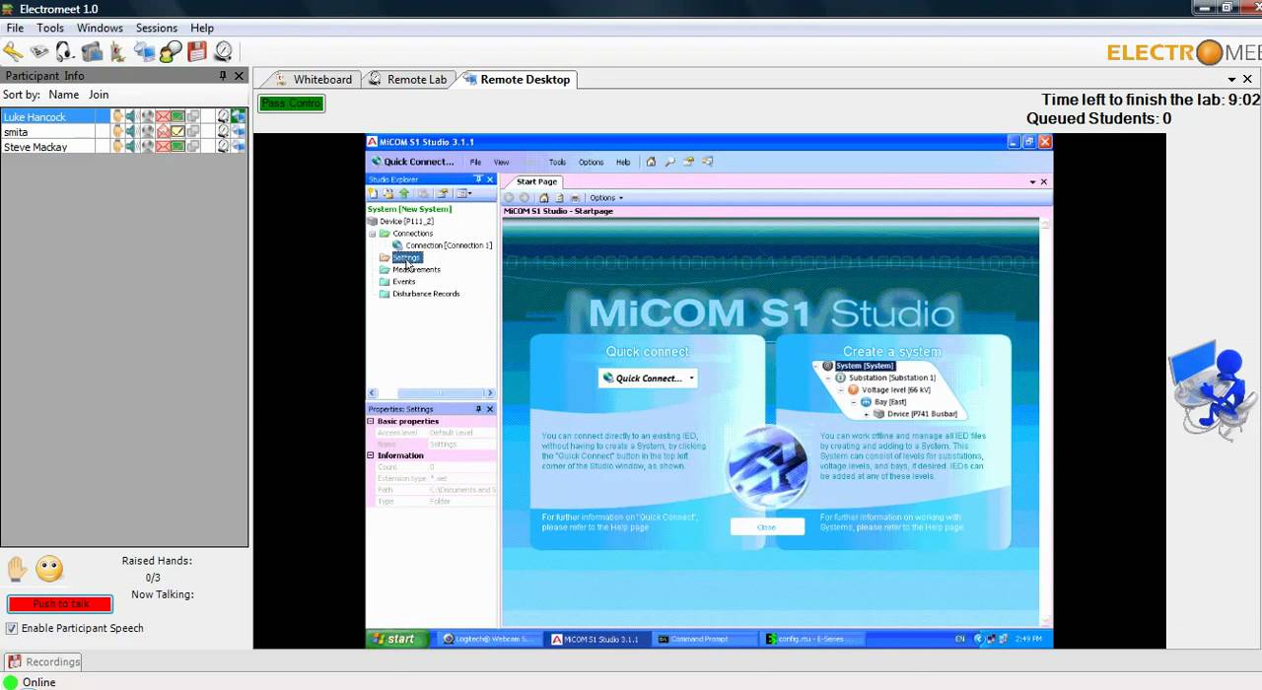
Task: Open the tab list dropdown arrow at top right
Action: (x=1231, y=80)
